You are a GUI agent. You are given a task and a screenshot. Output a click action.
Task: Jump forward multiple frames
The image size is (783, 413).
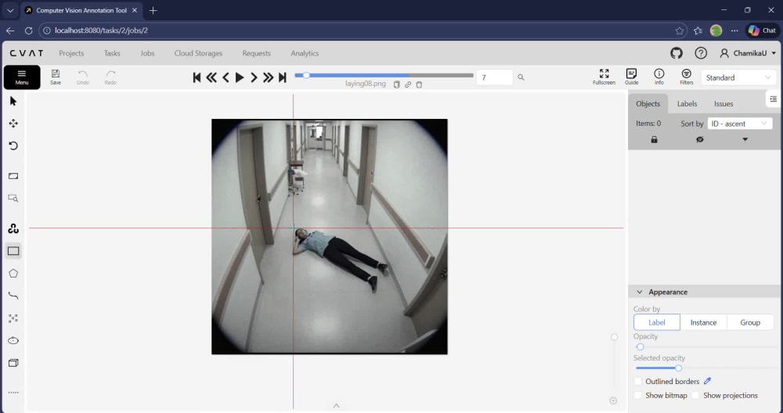click(x=268, y=77)
